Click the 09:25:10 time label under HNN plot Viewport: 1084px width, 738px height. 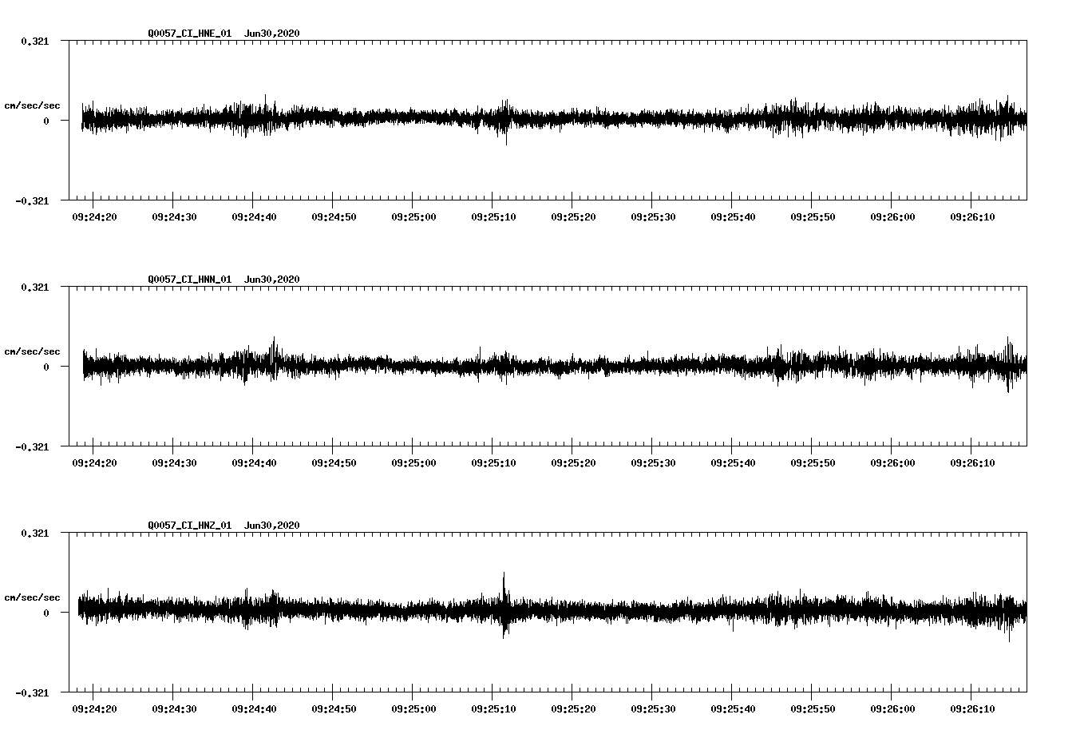493,463
